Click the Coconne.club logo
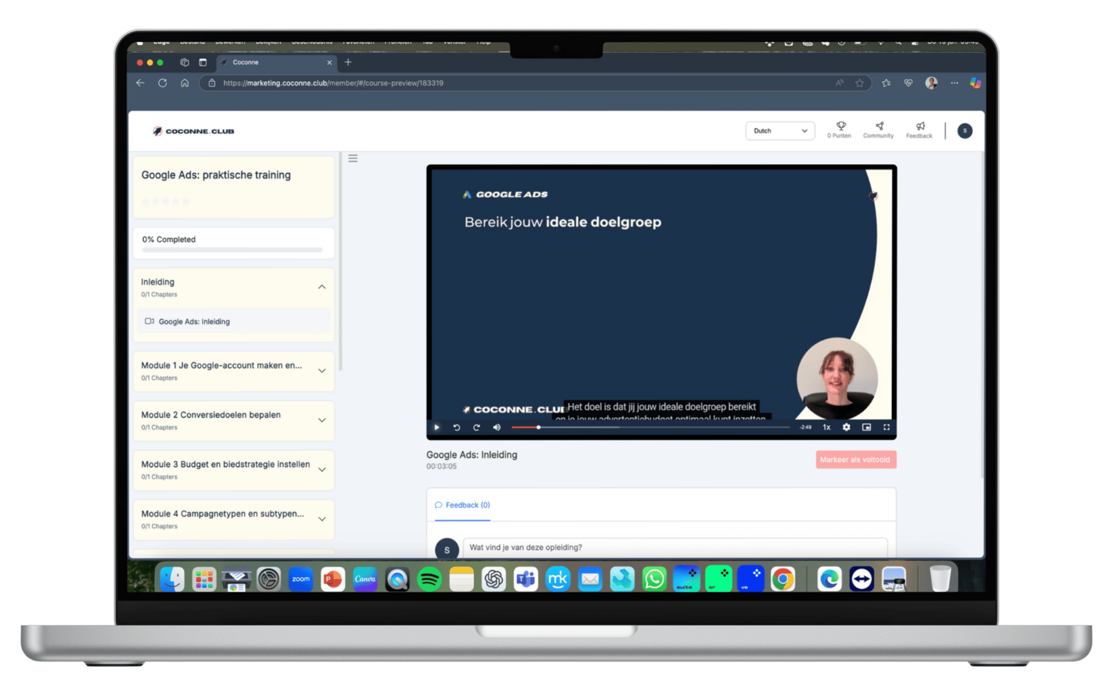This screenshot has height=695, width=1113. coord(194,131)
